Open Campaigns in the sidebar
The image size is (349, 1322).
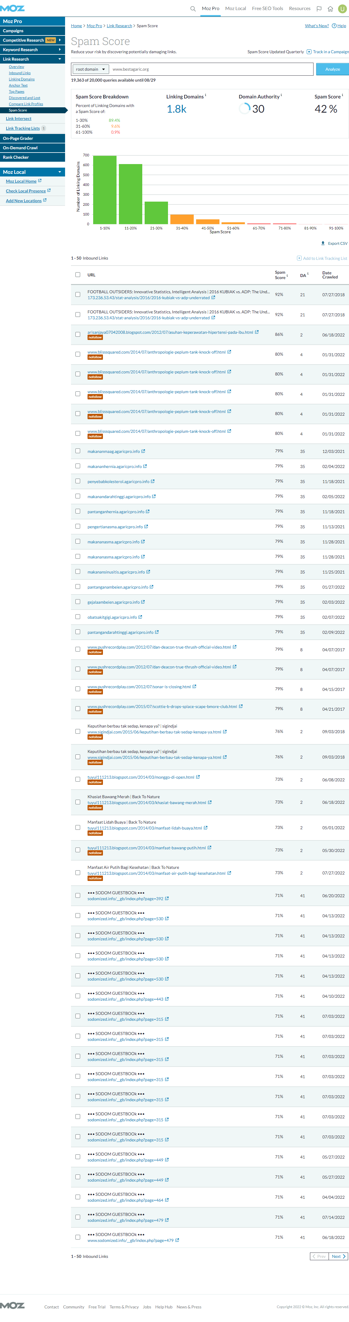[32, 31]
